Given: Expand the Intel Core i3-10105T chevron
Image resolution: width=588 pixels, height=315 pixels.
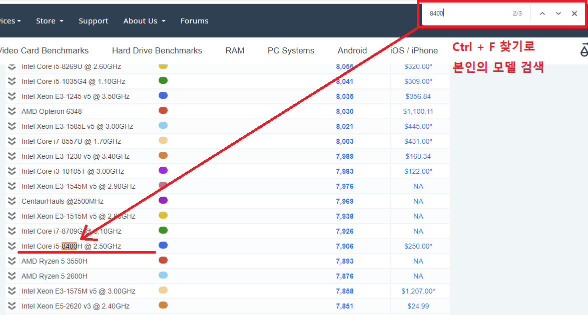Looking at the screenshot, I should (x=12, y=171).
